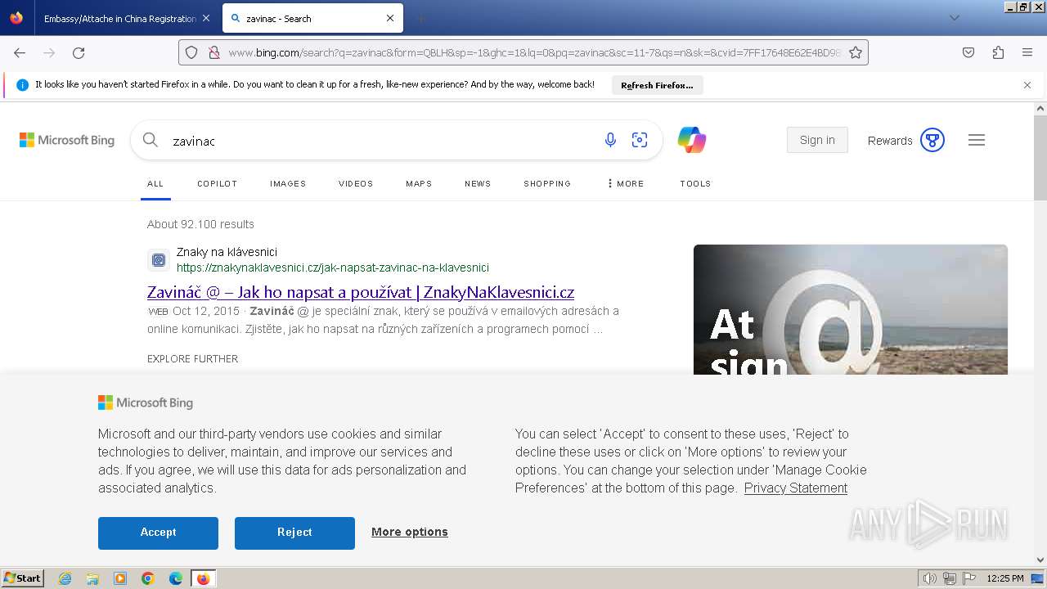Switch to the MAPS tab

pos(419,183)
